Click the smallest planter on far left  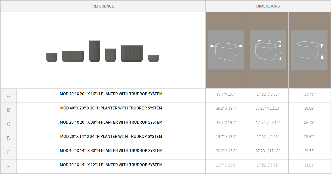pyautogui.click(x=52, y=57)
